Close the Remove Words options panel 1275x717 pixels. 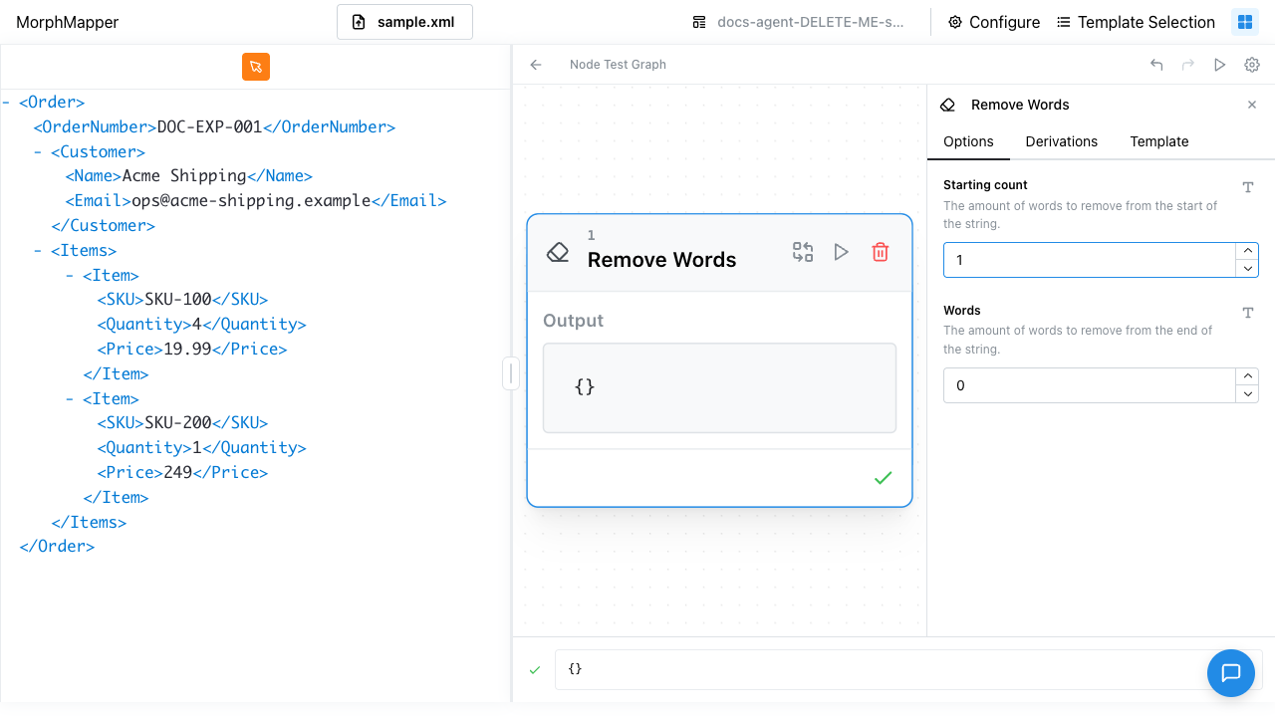pos(1252,105)
